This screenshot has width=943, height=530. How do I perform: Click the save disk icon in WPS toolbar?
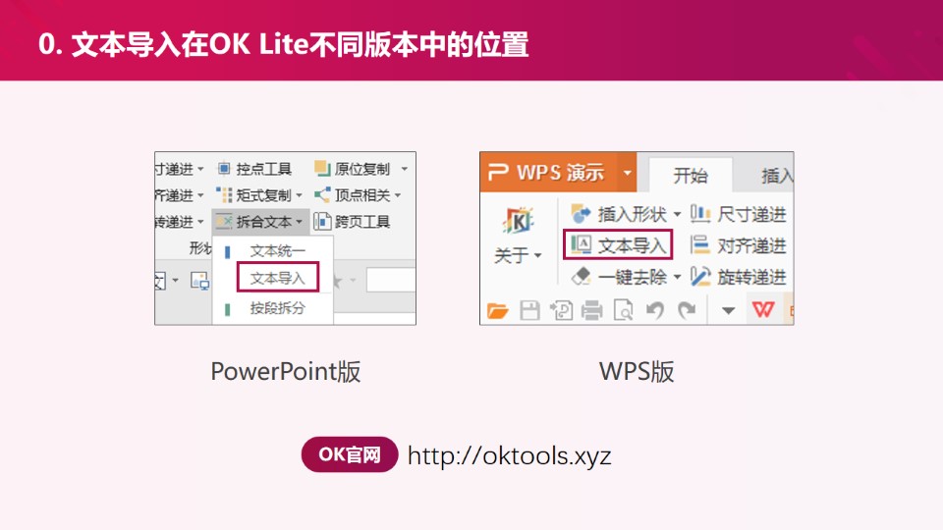tap(529, 311)
